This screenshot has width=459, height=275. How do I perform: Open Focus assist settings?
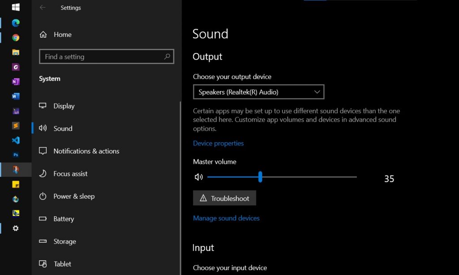point(70,174)
